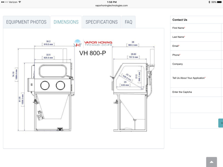Viewport: 223px width, 167px height.
Task: Click the Last Name field label
Action: pos(179,37)
